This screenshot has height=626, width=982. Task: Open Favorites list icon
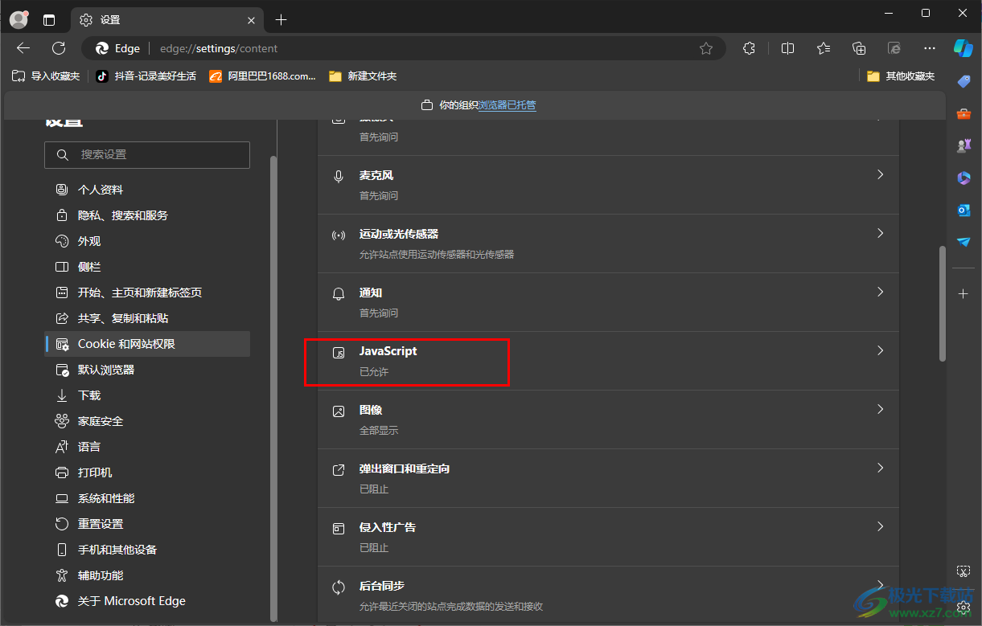pos(824,48)
